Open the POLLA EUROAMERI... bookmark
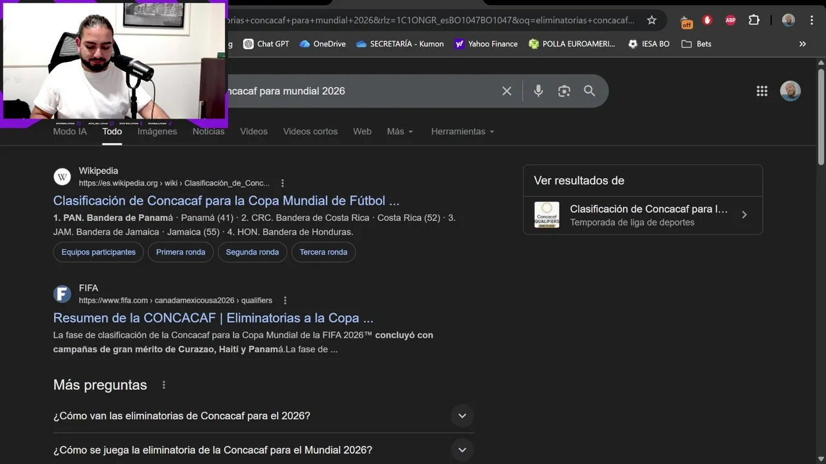 pos(572,44)
